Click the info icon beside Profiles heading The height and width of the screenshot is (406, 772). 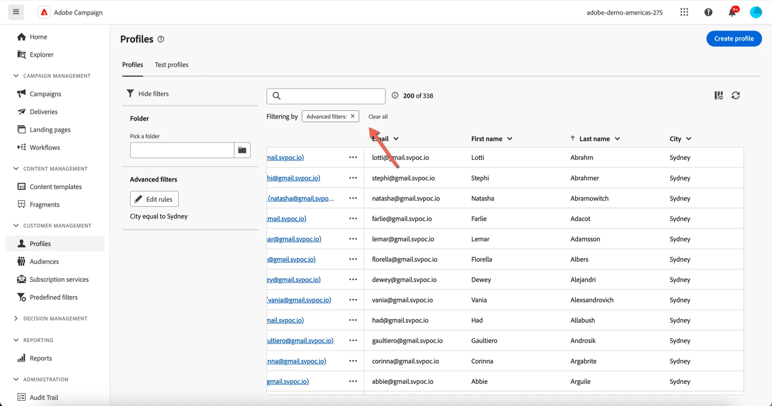[x=161, y=39]
